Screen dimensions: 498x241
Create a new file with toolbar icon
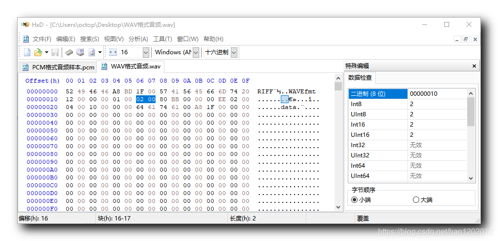click(x=27, y=52)
